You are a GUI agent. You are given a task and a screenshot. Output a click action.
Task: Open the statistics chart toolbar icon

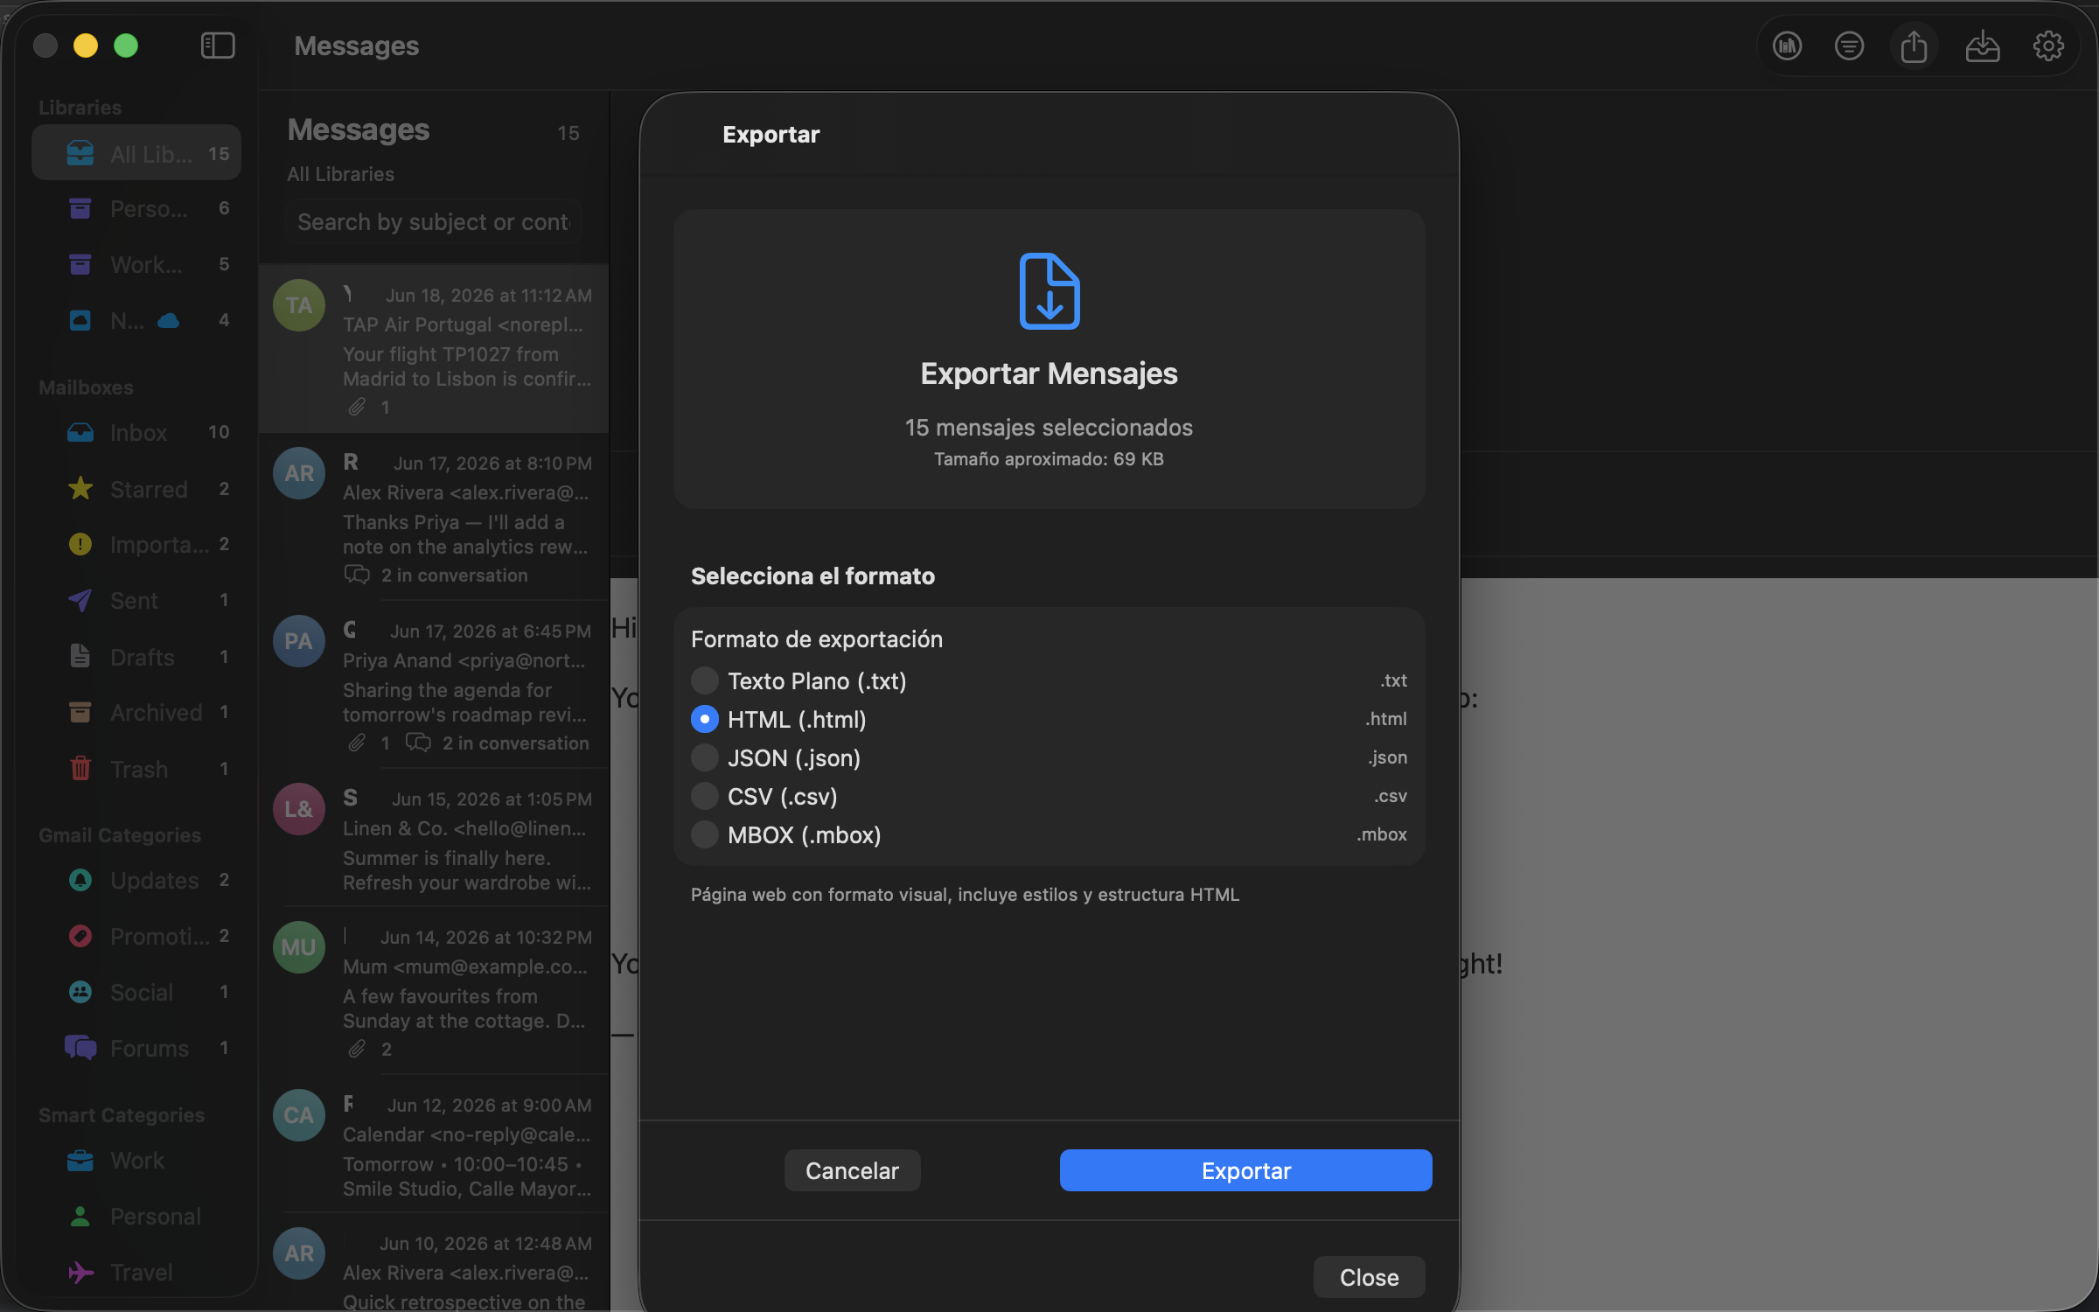[x=1787, y=45]
